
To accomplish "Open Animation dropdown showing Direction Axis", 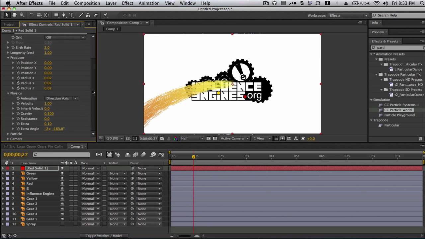I will pos(61,98).
